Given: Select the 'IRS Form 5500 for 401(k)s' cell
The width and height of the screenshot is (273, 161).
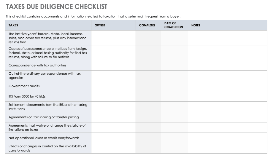Looking at the screenshot, I should tap(27, 96).
